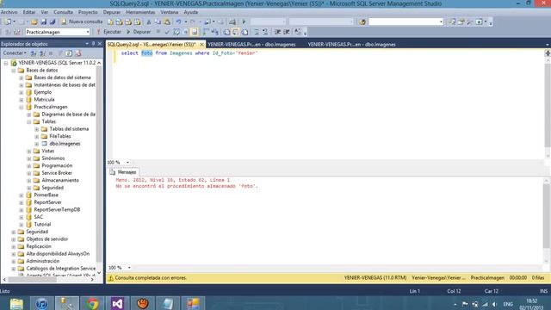The height and width of the screenshot is (310, 551).
Task: Click the Parse query checkmark icon
Action: pos(167,32)
